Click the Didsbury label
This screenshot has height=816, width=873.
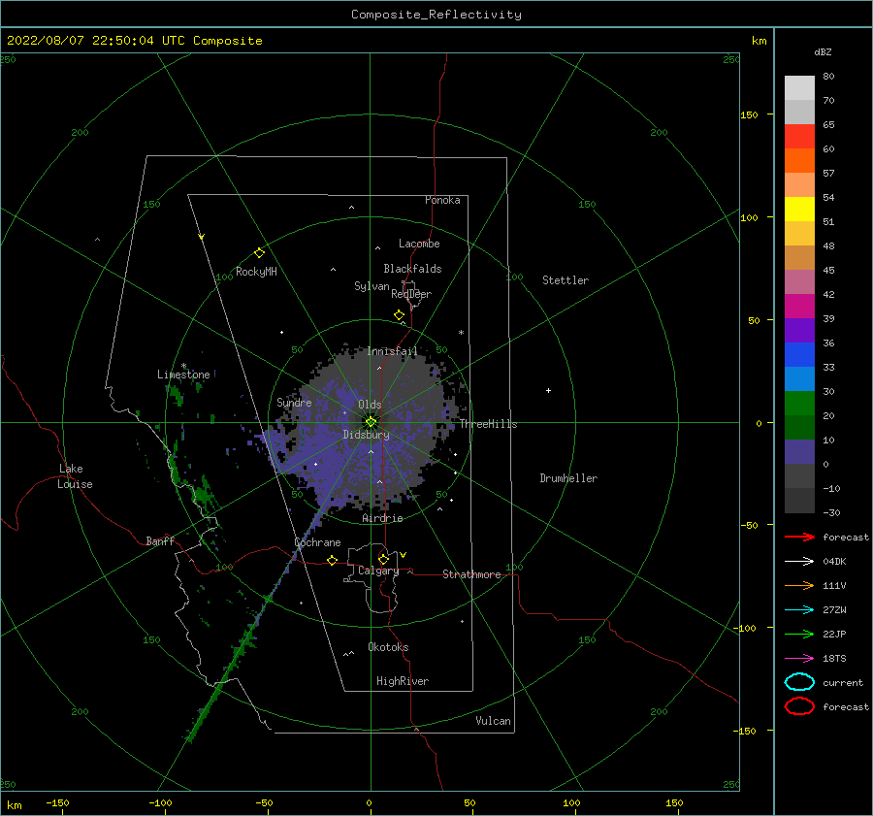(367, 435)
